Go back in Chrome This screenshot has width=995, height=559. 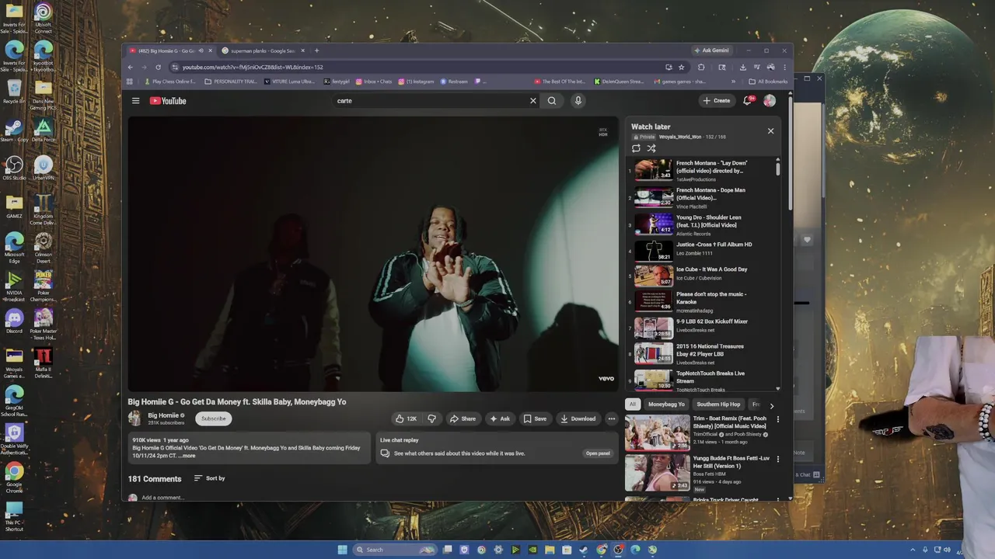click(x=130, y=68)
